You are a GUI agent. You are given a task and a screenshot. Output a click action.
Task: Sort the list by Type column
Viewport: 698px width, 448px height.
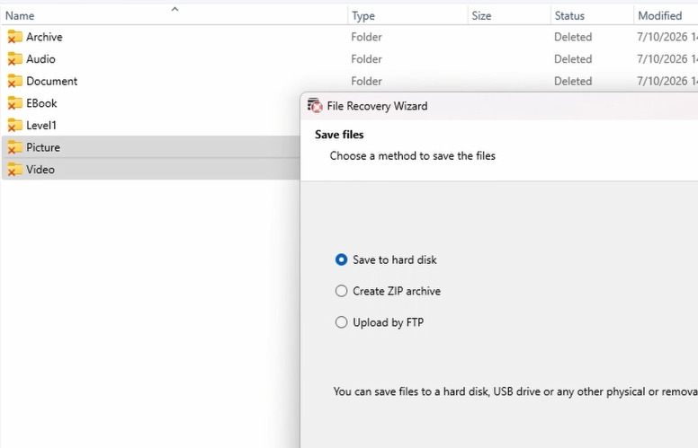(363, 16)
